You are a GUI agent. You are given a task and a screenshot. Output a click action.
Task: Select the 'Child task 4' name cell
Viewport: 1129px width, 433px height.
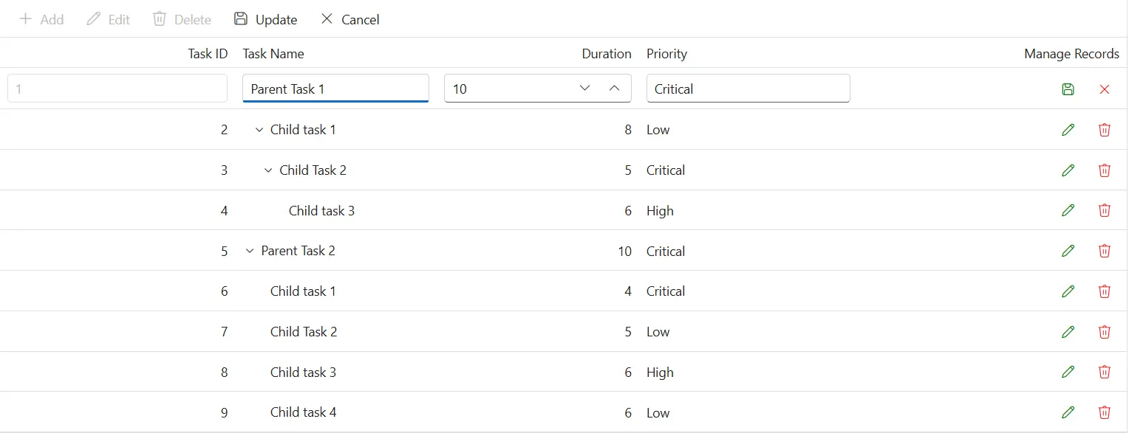303,412
